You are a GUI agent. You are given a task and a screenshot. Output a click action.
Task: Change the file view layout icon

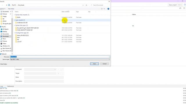[102, 9]
